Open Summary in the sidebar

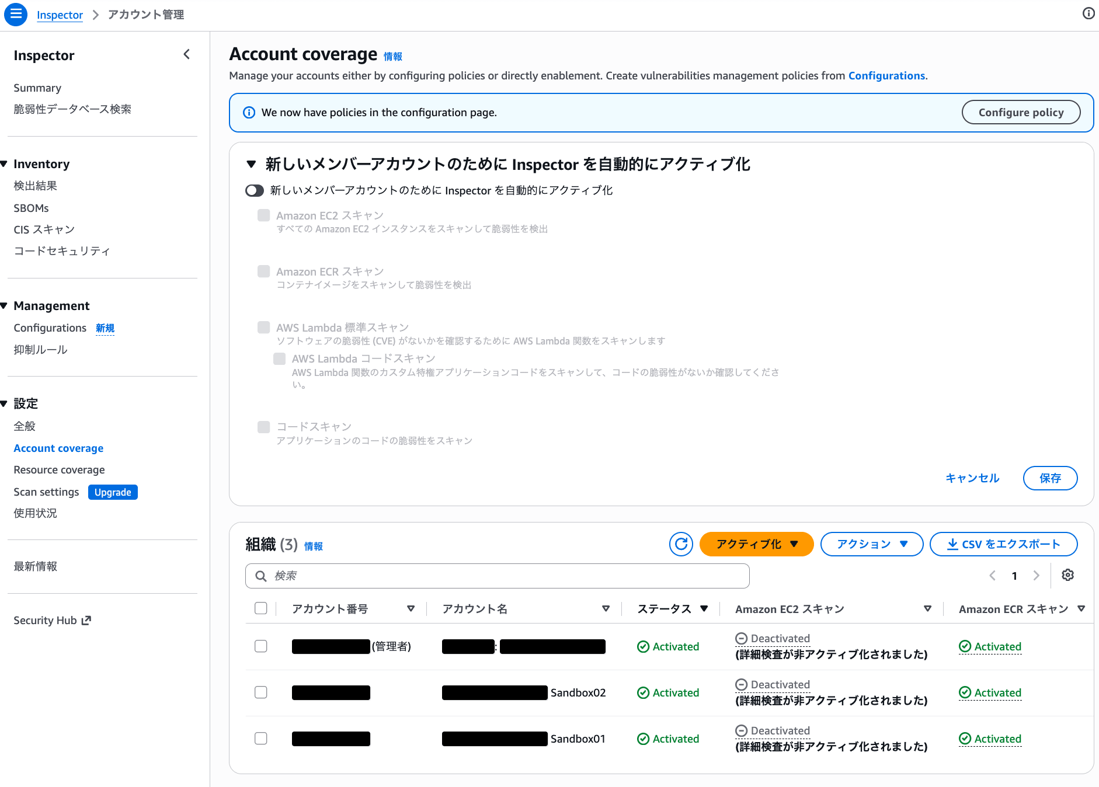[37, 88]
